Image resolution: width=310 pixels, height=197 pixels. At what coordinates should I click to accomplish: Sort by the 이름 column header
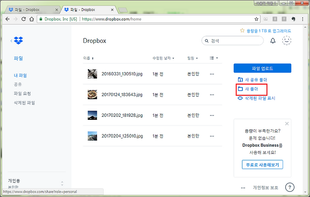[x=88, y=58]
